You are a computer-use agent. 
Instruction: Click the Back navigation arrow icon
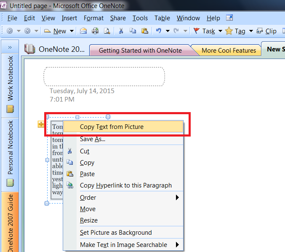tap(10, 31)
